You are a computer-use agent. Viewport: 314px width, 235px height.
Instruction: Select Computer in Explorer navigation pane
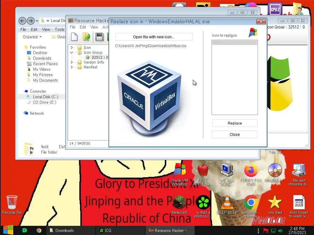(x=38, y=91)
